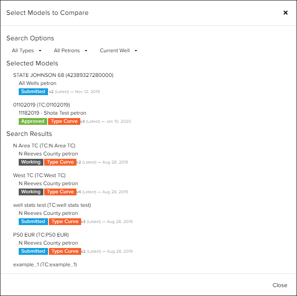This screenshot has height=296, width=297.
Task: Click the 01102019 selected model title
Action: coord(42,105)
